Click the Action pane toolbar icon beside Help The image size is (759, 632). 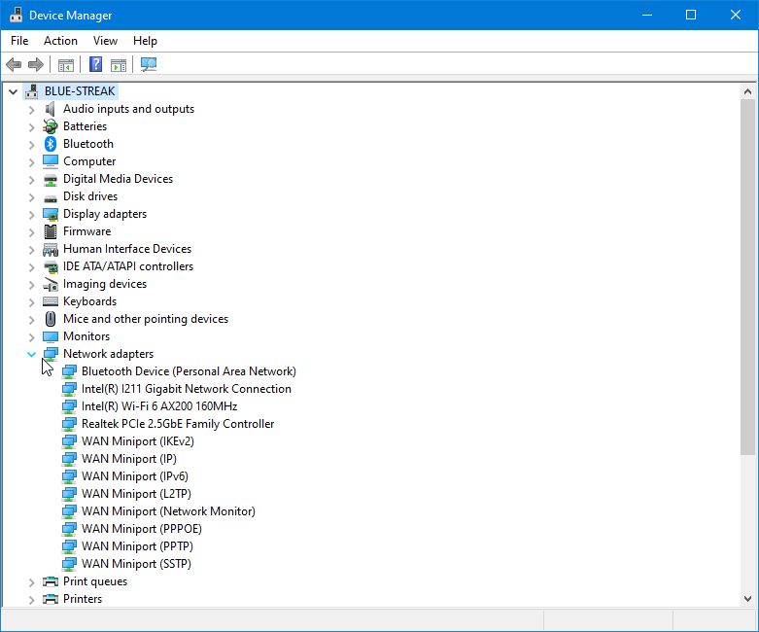119,64
